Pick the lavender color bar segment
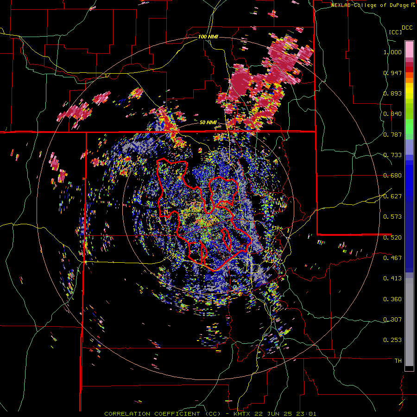 409,147
